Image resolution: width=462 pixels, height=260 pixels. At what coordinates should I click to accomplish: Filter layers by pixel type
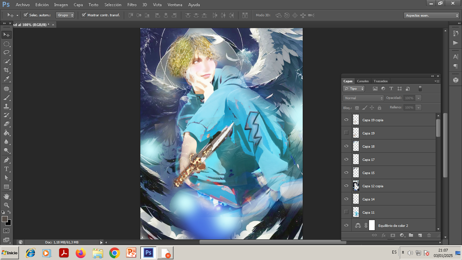coord(375,89)
